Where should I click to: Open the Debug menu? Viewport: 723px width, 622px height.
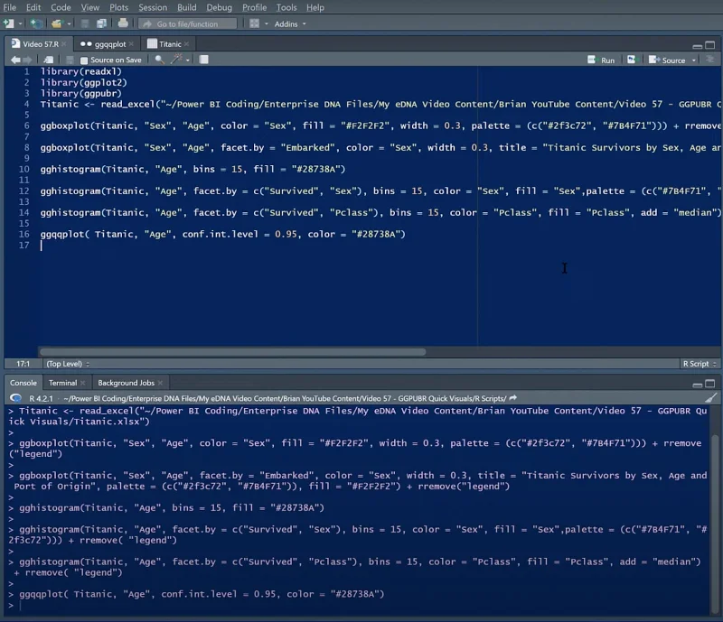[x=219, y=7]
